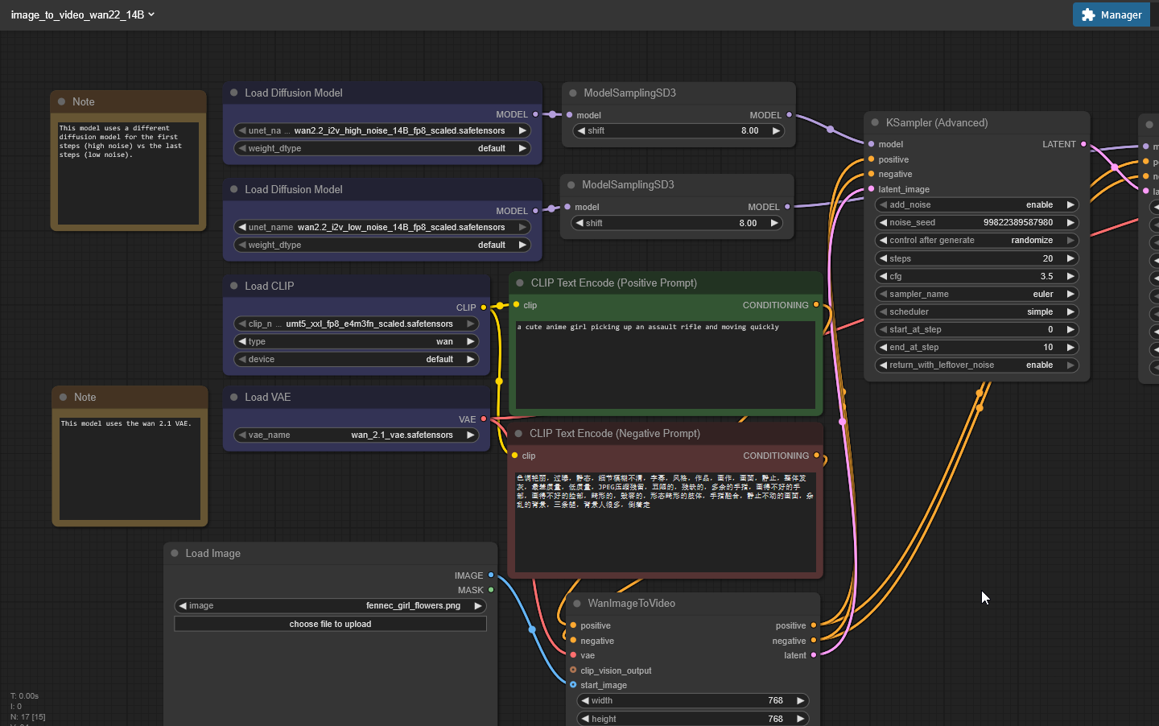Image resolution: width=1159 pixels, height=726 pixels.
Task: Click the choose file to upload button
Action: 330,625
